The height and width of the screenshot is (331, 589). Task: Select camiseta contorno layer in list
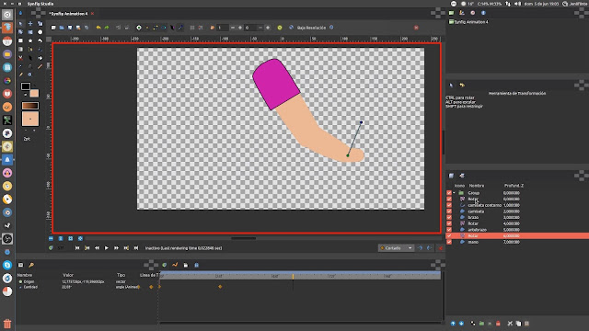point(484,205)
